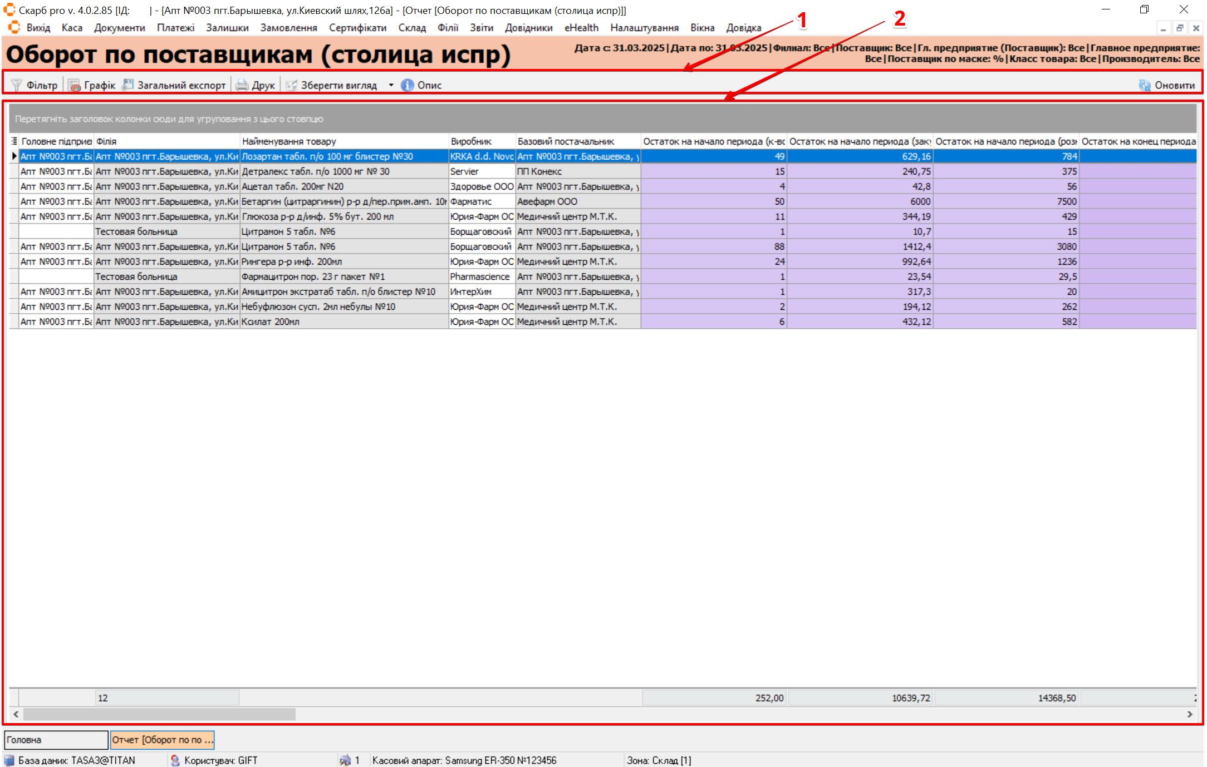Click the Фільтр funnel icon
This screenshot has height=767, width=1207.
click(x=17, y=85)
